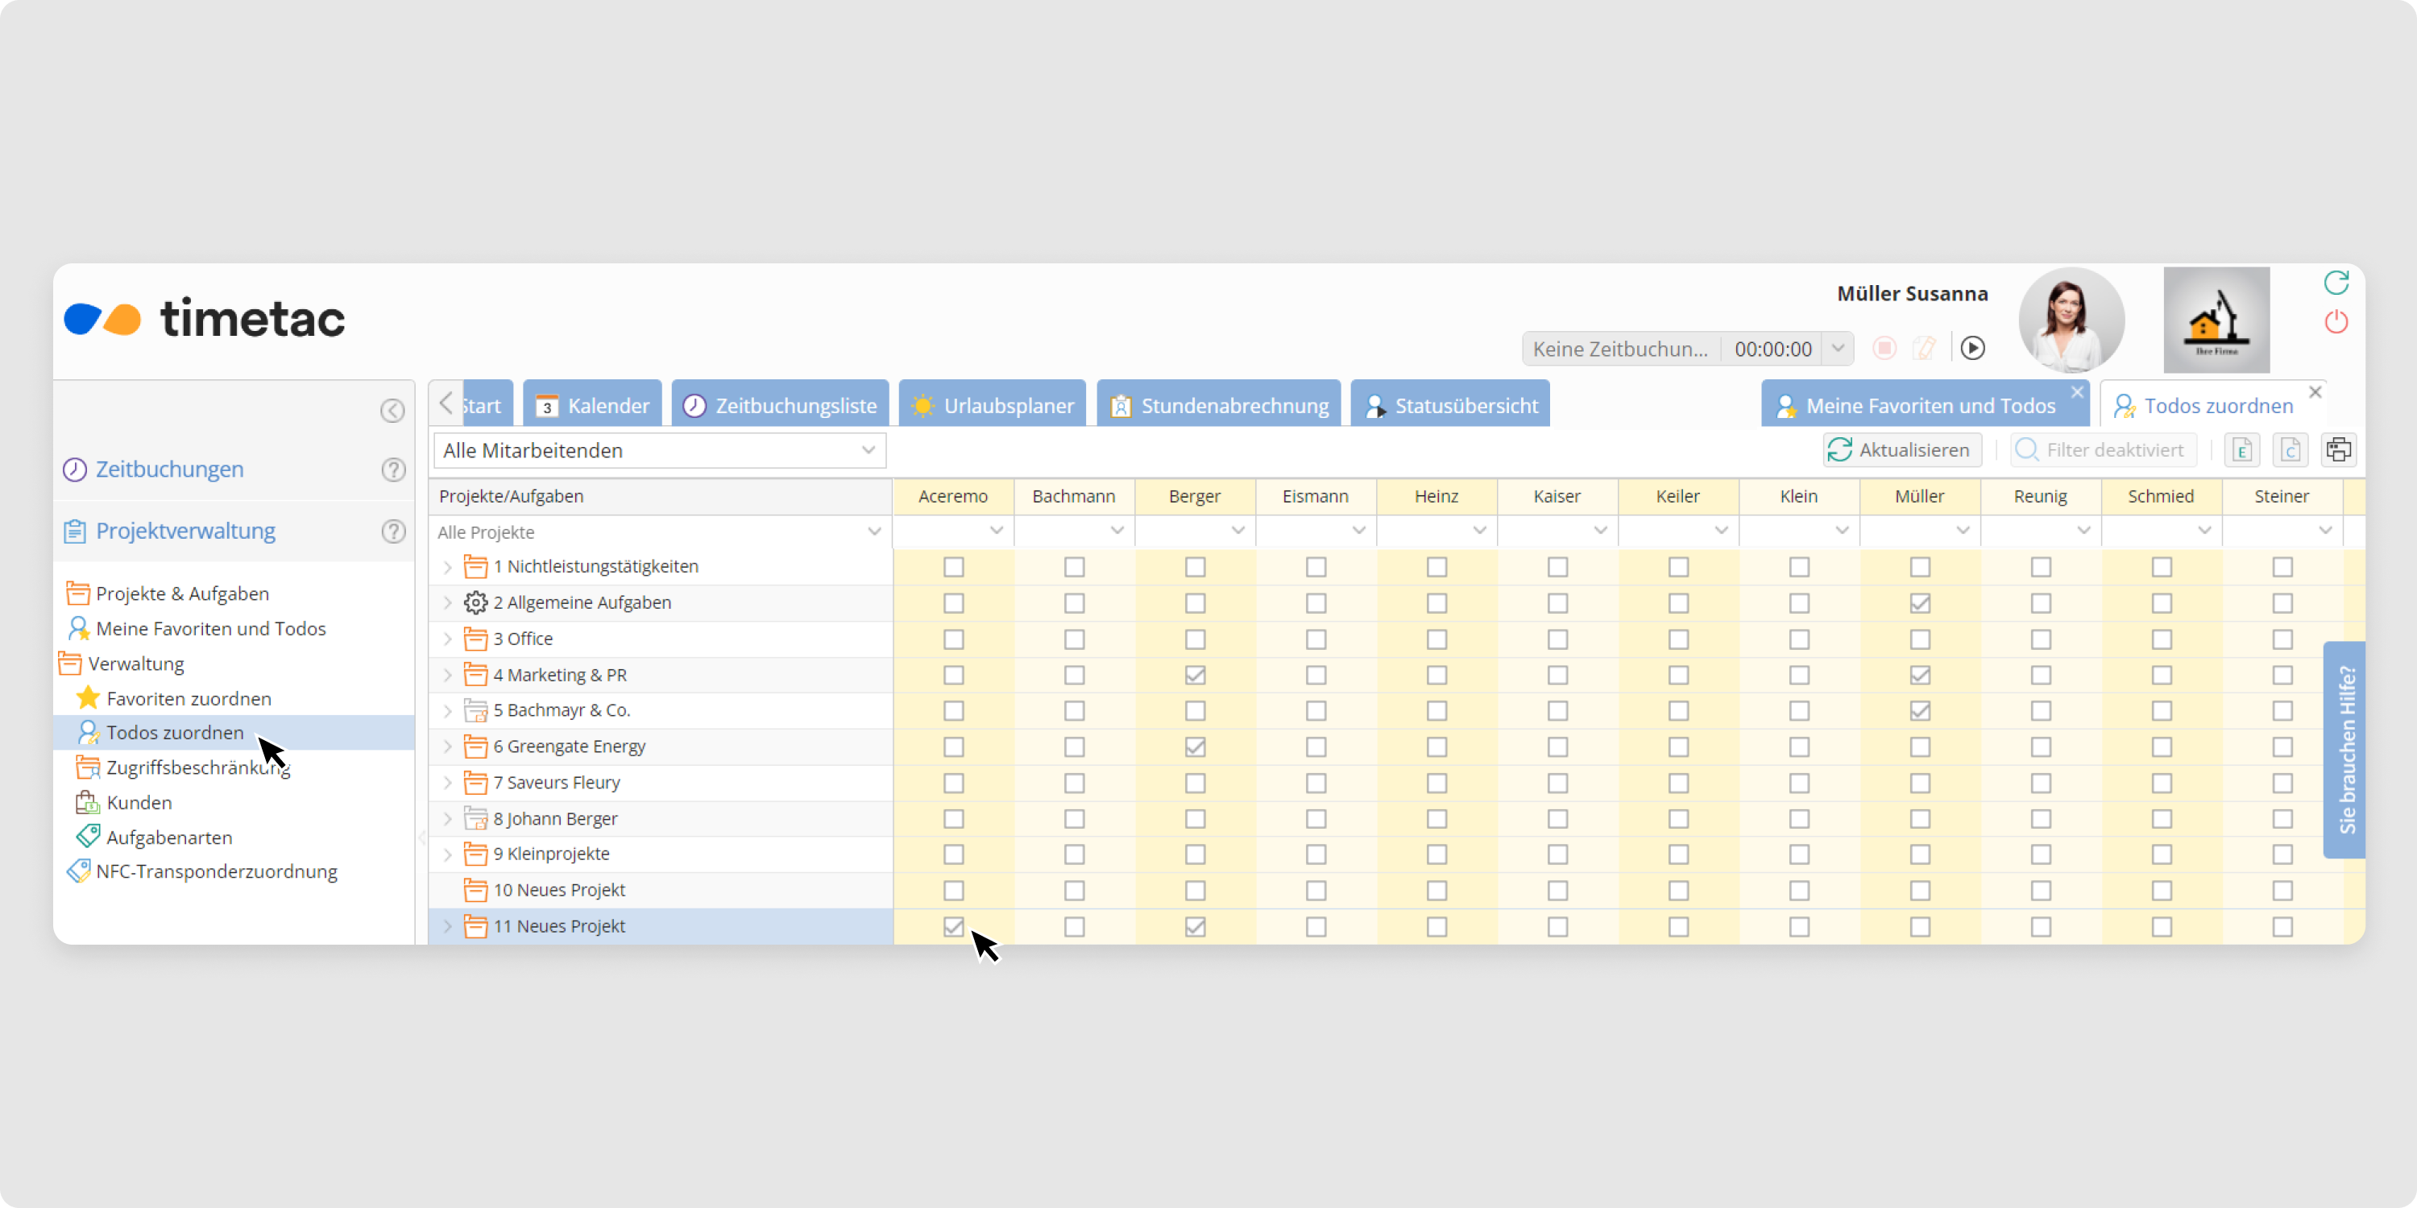Click the print icon in toolbar
2417x1208 pixels.
(2338, 450)
